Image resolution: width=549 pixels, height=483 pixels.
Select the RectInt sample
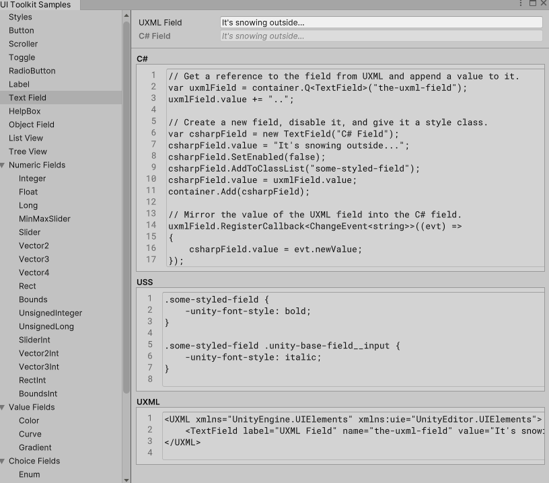click(32, 381)
